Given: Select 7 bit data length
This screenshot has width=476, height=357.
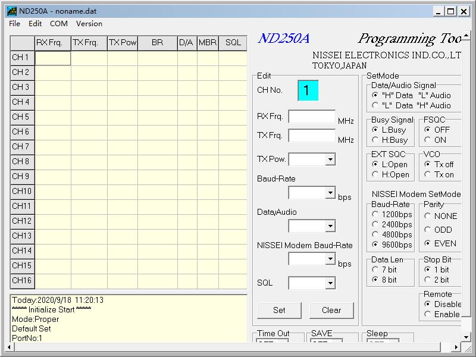Looking at the screenshot, I should (x=375, y=270).
